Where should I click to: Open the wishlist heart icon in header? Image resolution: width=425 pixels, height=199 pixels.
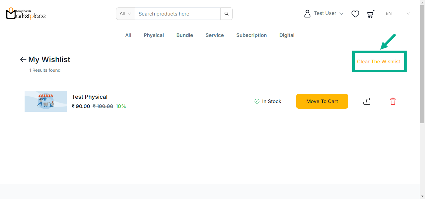point(355,14)
